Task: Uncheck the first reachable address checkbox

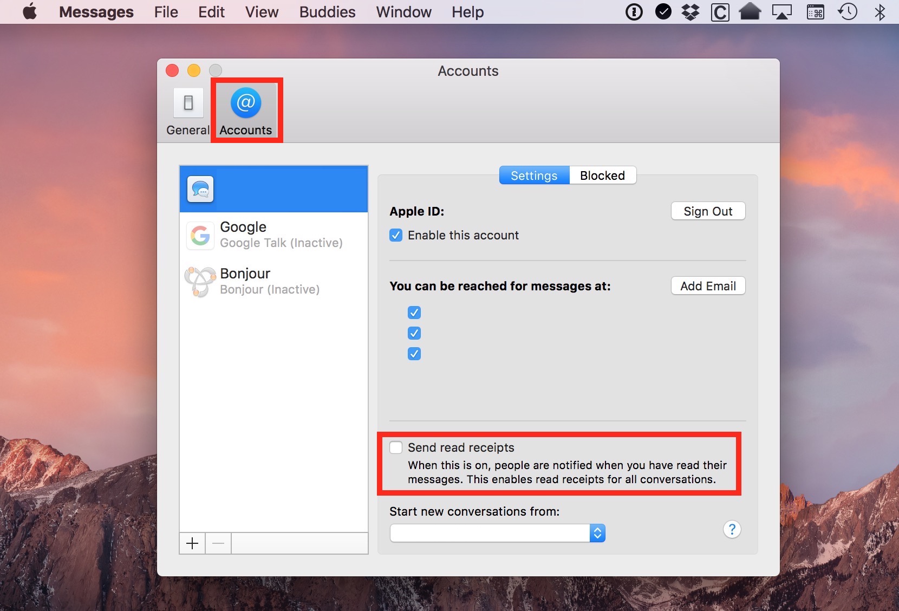Action: (x=414, y=313)
